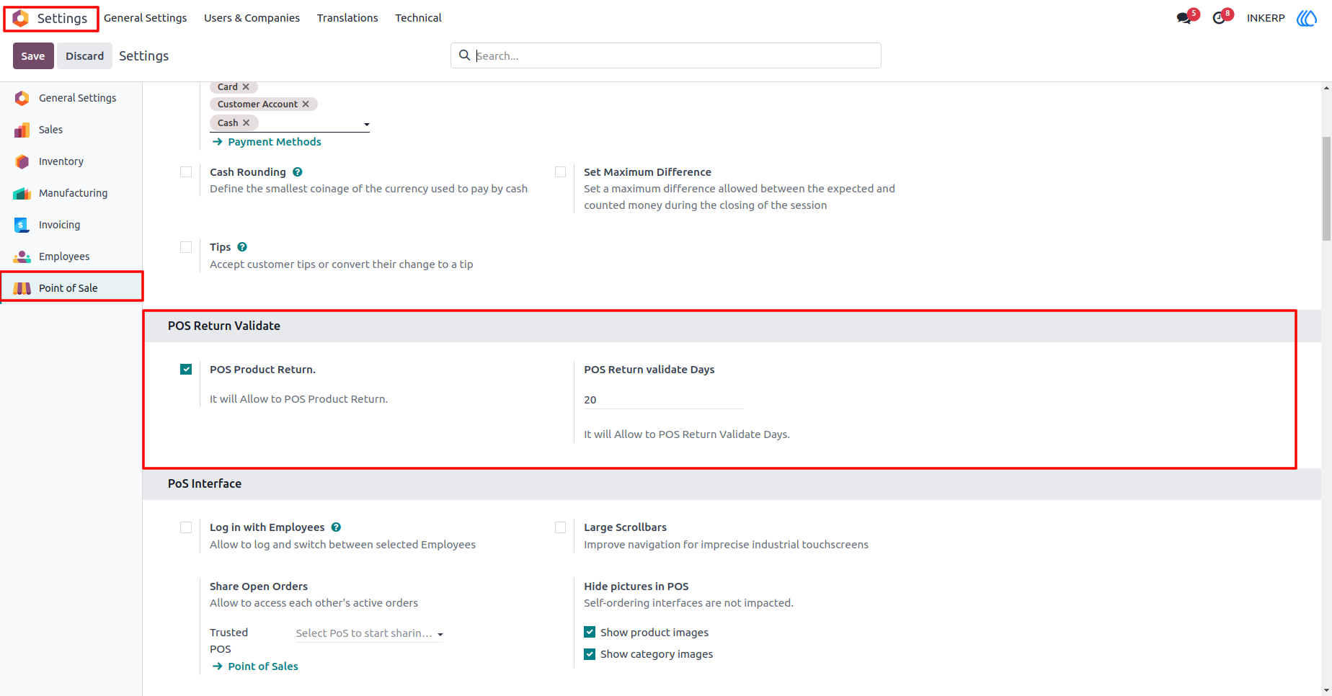This screenshot has height=696, width=1332.
Task: Enable the Tips checkbox
Action: [186, 247]
